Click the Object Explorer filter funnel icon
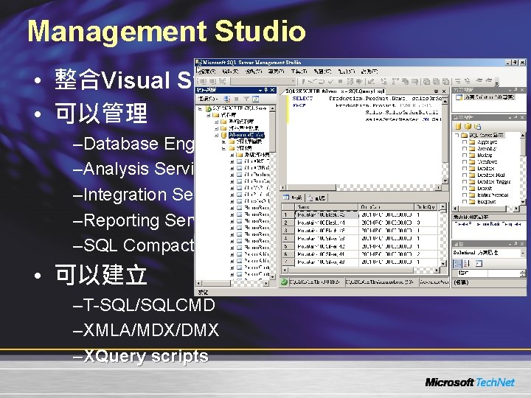531x398 pixels. (x=246, y=99)
